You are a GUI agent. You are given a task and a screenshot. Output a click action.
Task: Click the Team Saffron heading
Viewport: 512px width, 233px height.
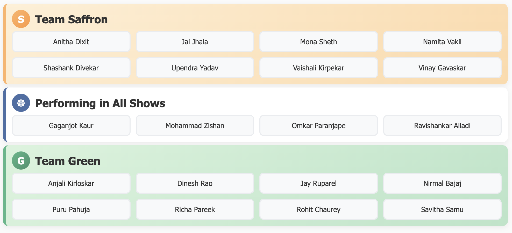click(x=71, y=19)
